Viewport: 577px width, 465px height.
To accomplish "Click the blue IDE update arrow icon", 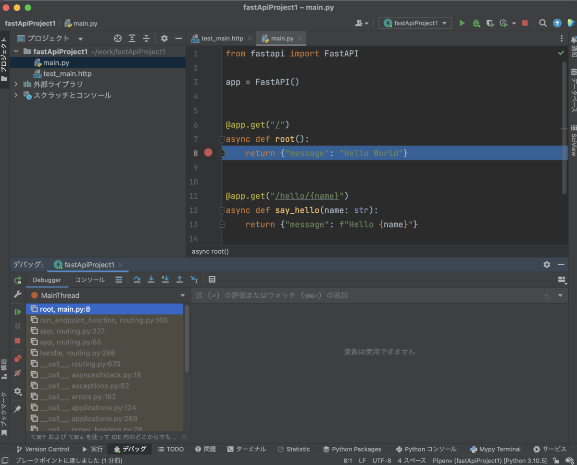I will point(557,23).
